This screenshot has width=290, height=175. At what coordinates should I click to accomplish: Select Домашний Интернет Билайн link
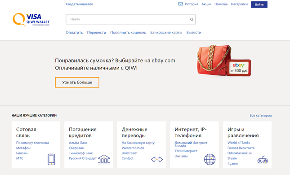tap(191, 144)
